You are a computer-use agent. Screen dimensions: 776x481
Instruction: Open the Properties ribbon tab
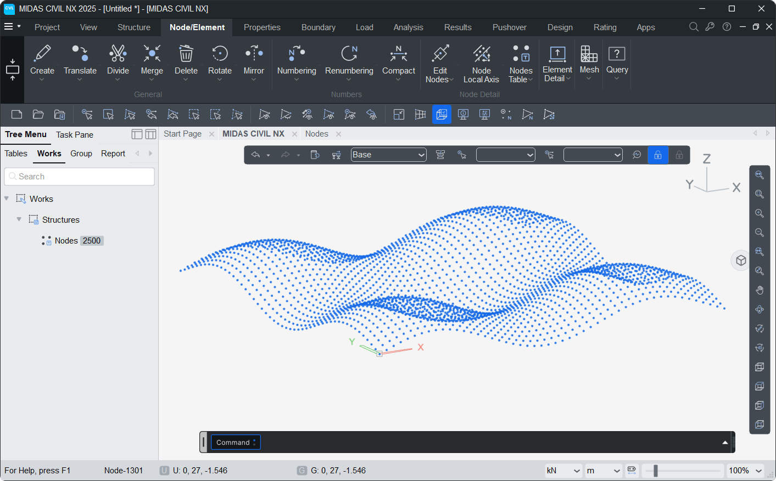(262, 27)
